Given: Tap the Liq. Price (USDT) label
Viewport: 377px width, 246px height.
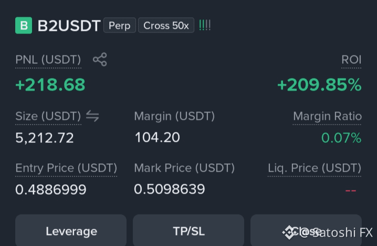Looking at the screenshot, I should tap(315, 168).
